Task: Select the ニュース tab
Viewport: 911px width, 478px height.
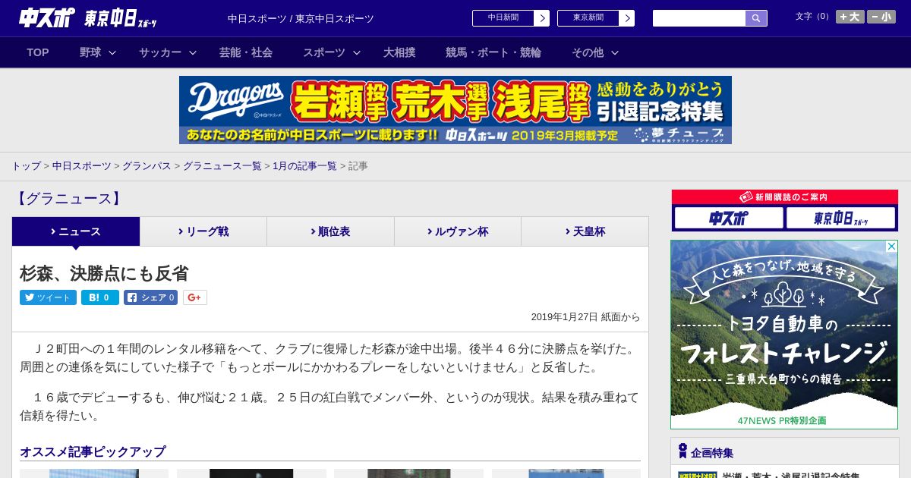Action: coord(76,231)
